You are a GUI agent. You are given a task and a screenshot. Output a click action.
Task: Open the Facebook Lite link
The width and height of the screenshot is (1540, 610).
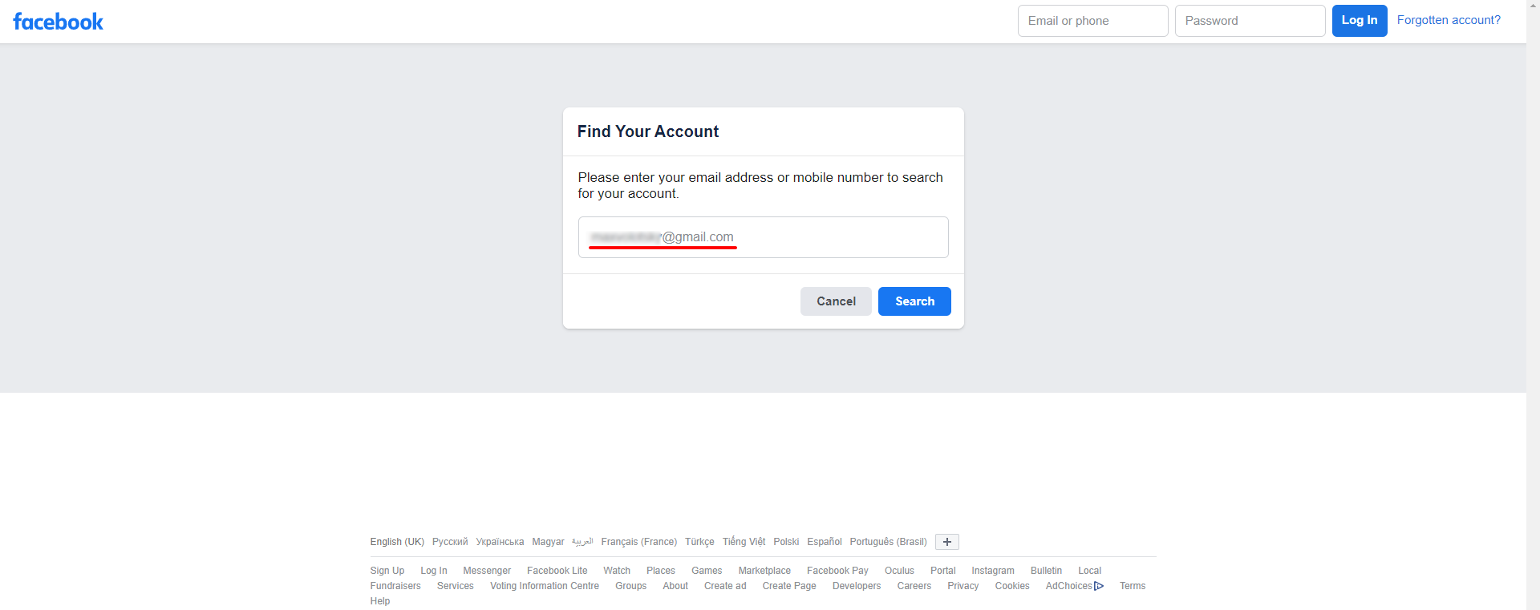557,571
